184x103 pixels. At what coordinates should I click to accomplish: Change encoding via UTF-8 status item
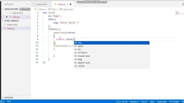tap(144, 102)
